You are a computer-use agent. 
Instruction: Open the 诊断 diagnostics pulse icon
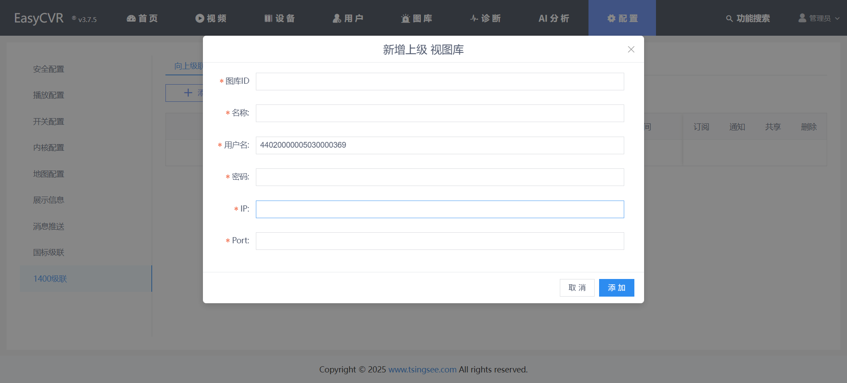coord(474,19)
